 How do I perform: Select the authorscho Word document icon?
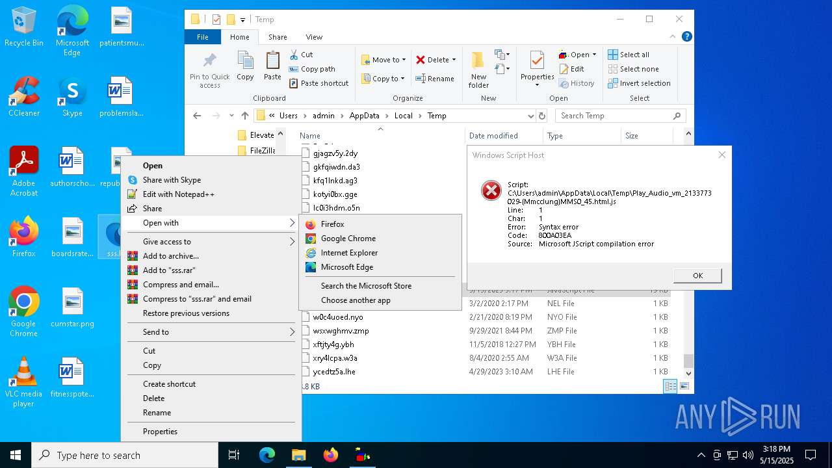coord(72,167)
